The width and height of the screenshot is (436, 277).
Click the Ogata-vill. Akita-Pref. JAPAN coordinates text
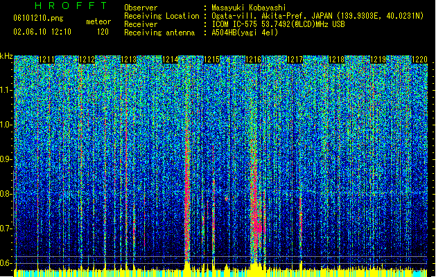[317, 16]
